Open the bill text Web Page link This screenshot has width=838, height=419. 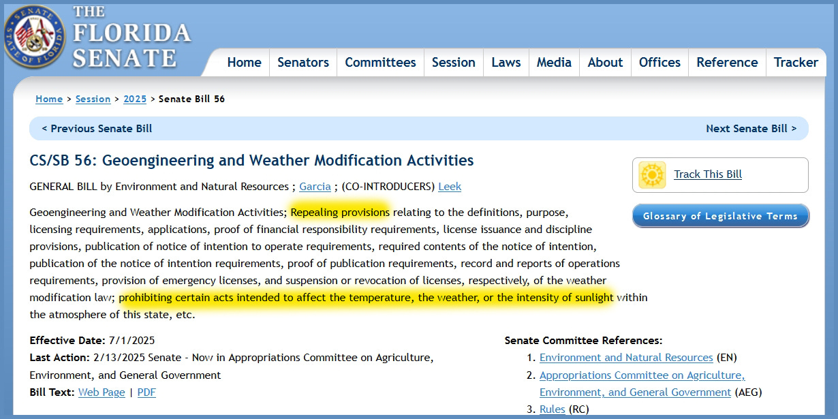(x=102, y=392)
